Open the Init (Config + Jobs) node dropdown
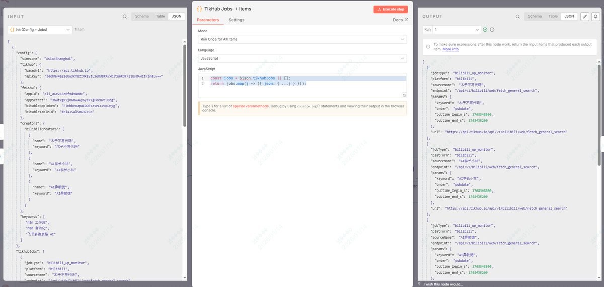 coord(40,30)
